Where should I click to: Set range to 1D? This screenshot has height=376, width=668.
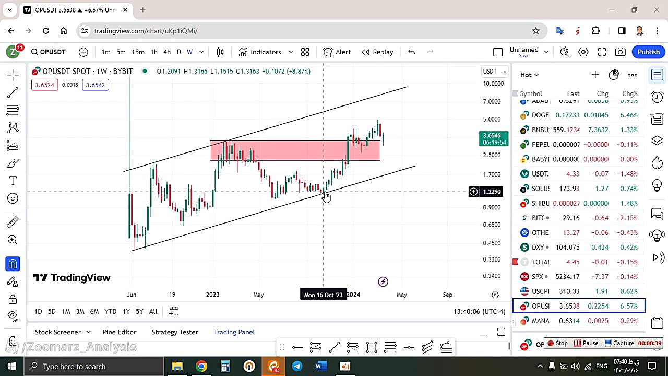pos(38,311)
